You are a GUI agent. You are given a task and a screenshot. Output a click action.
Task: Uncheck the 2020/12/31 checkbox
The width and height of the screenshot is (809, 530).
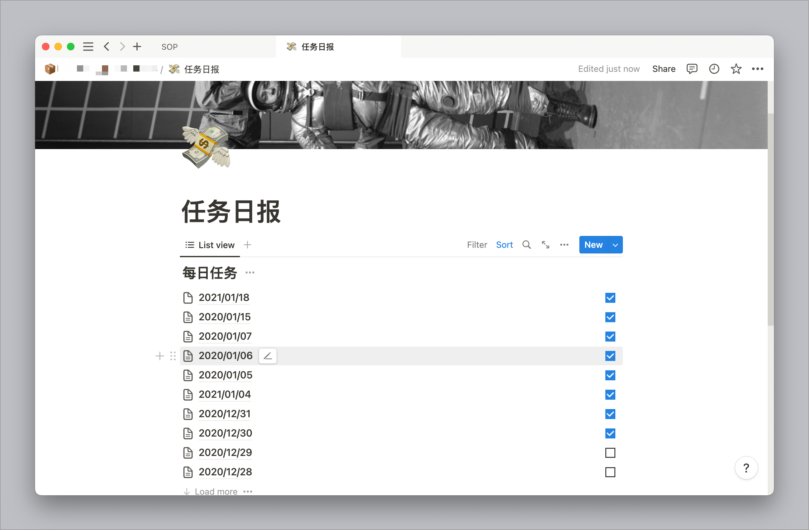(610, 414)
